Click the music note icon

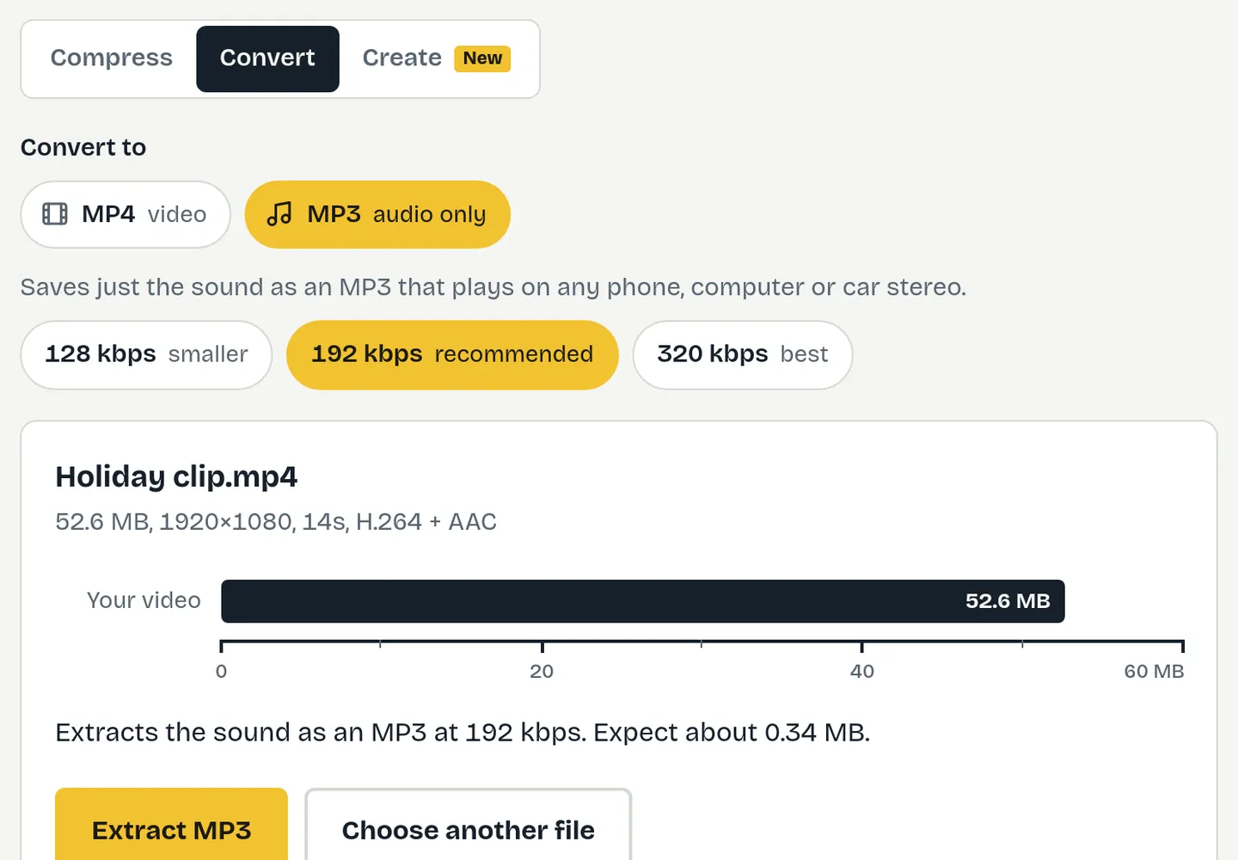click(x=279, y=214)
